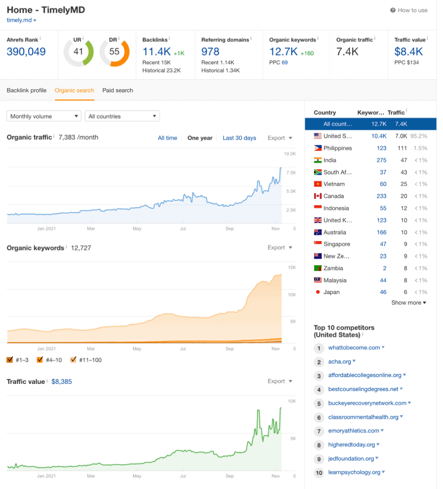The width and height of the screenshot is (443, 489).
Task: Open the Referring domains 978 link
Action: [x=211, y=51]
